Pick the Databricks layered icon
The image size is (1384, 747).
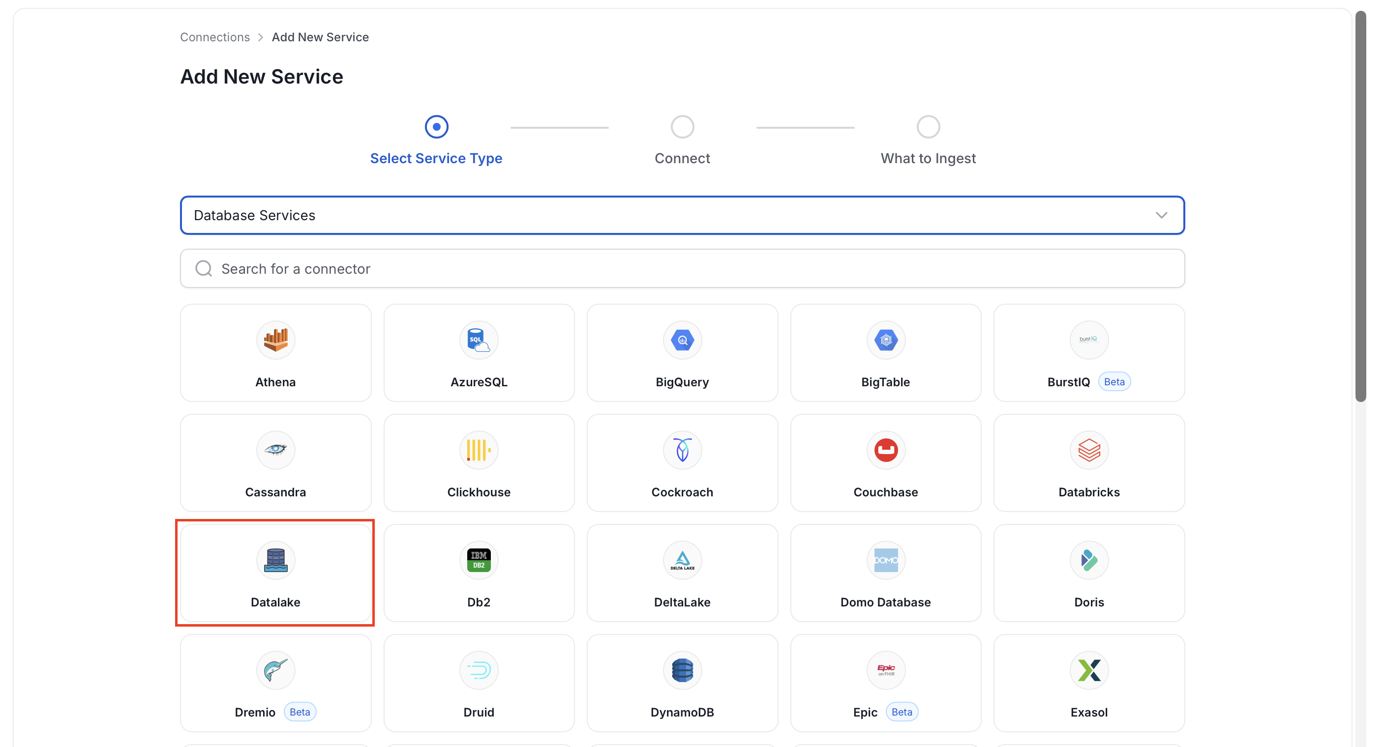click(1089, 450)
